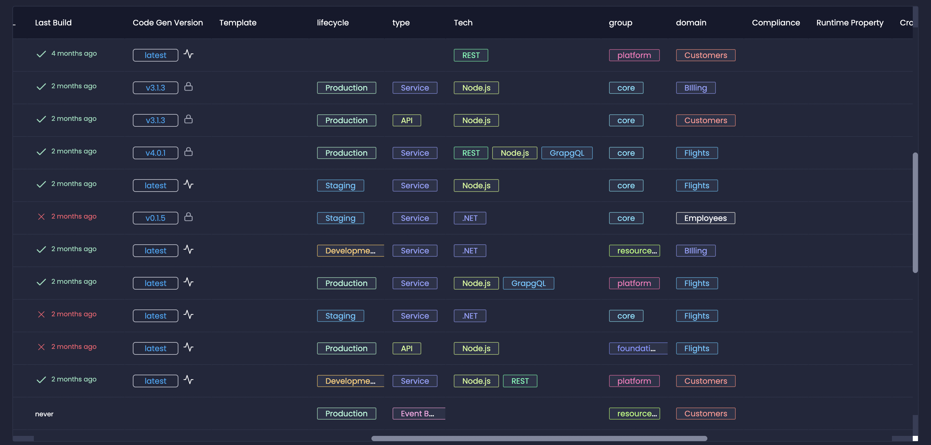Sort by the Last Build column header
Screen dimensions: 931x445
point(53,23)
